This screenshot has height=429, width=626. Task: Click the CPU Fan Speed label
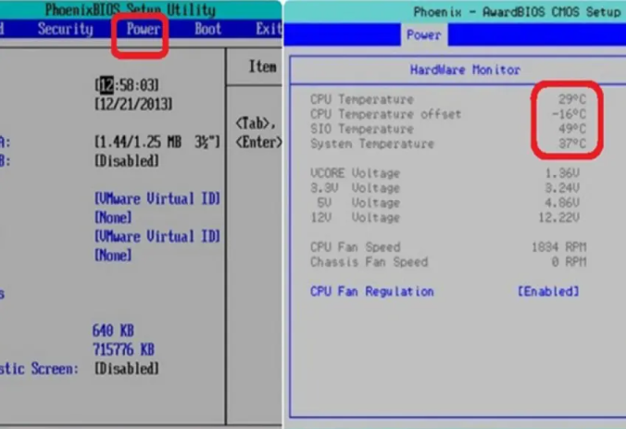[355, 247]
